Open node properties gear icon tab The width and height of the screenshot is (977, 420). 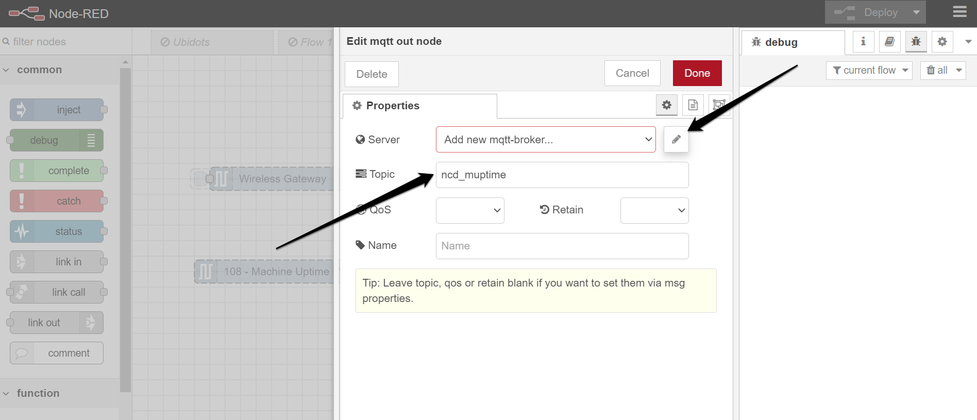click(666, 105)
